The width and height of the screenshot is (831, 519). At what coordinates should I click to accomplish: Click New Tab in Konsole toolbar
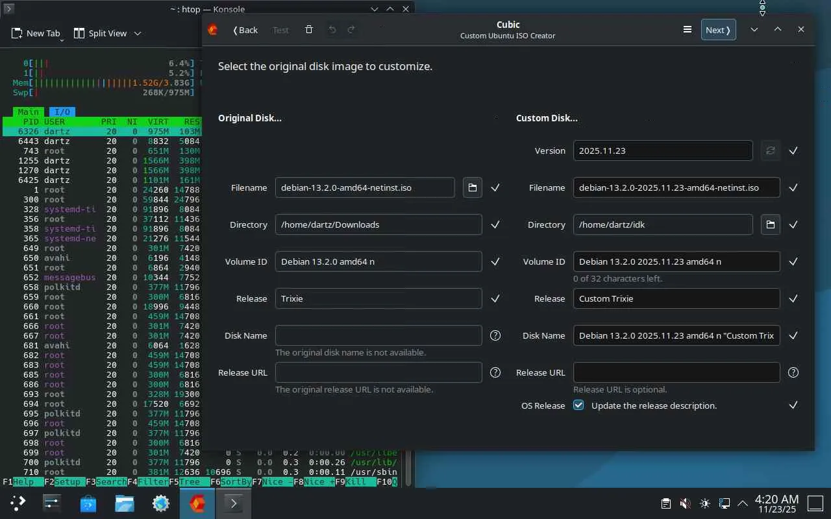(36, 33)
